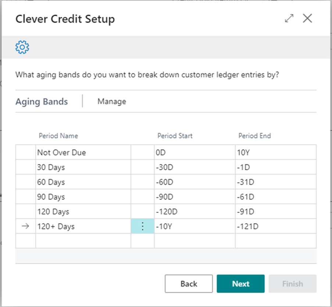
Task: Select the 'Not Over Due' period name
Action: coord(83,152)
